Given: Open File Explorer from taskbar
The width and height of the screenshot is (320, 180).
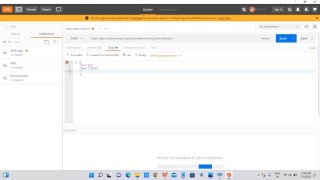Looking at the screenshot, I should [x=137, y=175].
